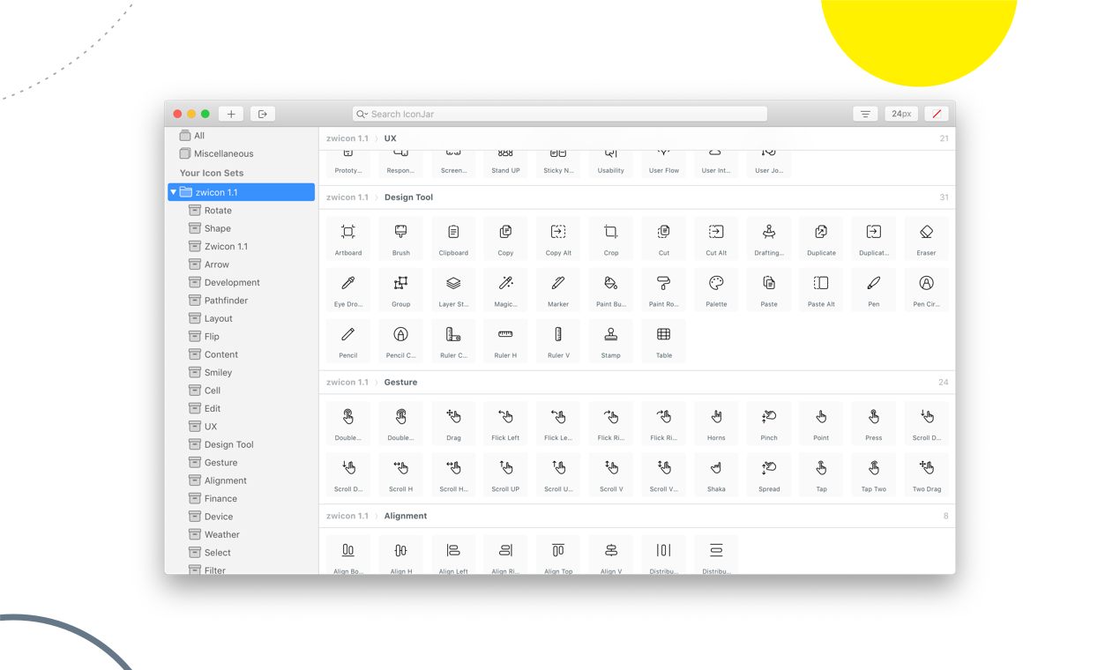Select the Marker icon
1120x670 pixels.
click(x=558, y=289)
